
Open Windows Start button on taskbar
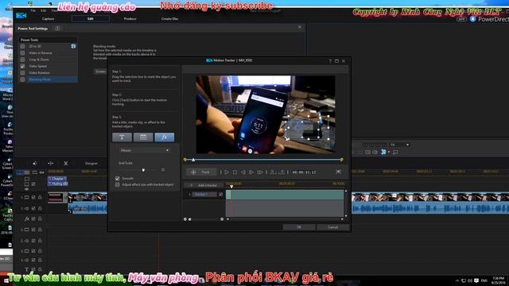(x=6, y=280)
